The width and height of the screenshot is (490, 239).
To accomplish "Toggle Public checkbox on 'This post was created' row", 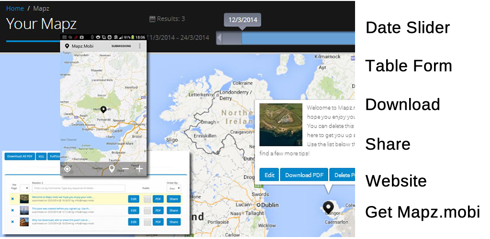I will [147, 210].
